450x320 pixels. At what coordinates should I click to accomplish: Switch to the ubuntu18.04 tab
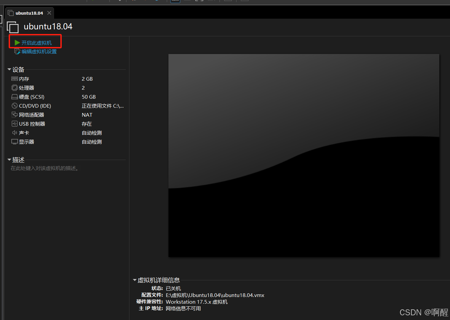pyautogui.click(x=29, y=13)
